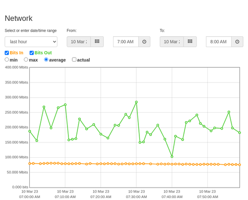Viewport: 248px width, 200px height.
Task: Toggle the Bits Out checkbox
Action: coord(32,53)
